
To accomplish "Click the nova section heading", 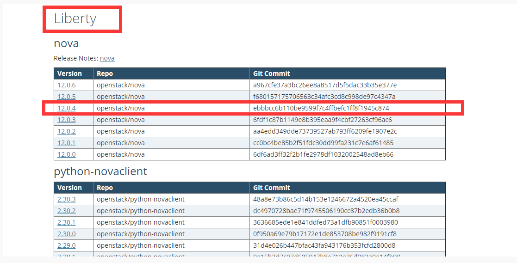I will tap(66, 43).
